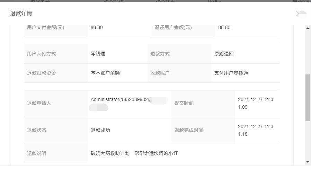This screenshot has height=170, width=311.
Task: Click the vertical scrollbar thumb
Action: point(308,98)
